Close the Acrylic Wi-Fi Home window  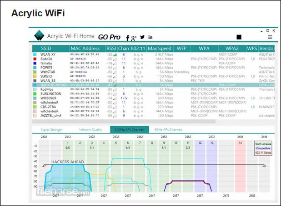click(x=274, y=30)
